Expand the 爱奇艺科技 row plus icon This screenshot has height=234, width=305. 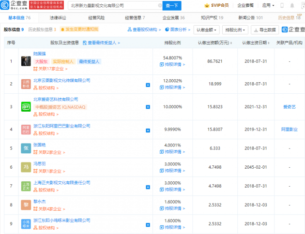148,107
